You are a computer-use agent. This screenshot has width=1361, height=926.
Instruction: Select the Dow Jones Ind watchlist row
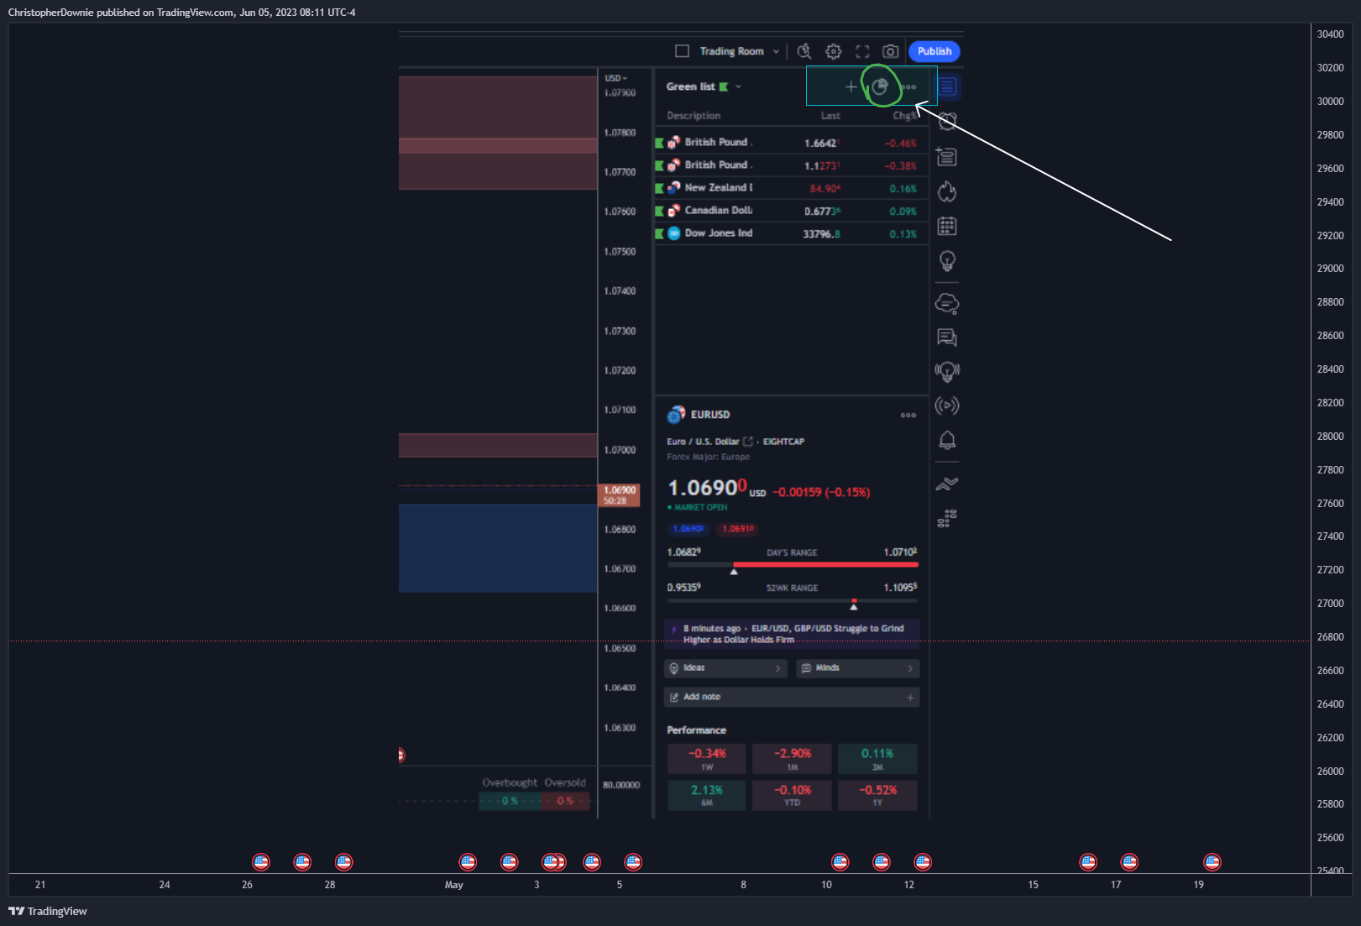pos(792,233)
